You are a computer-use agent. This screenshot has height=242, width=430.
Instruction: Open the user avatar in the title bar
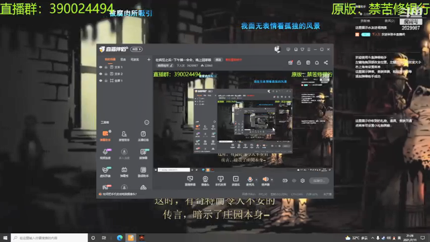(277, 49)
